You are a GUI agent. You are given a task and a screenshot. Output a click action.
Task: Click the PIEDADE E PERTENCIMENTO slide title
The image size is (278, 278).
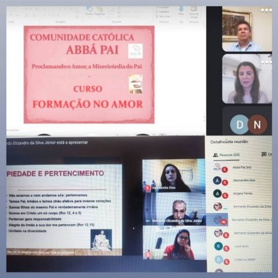pos(55,173)
